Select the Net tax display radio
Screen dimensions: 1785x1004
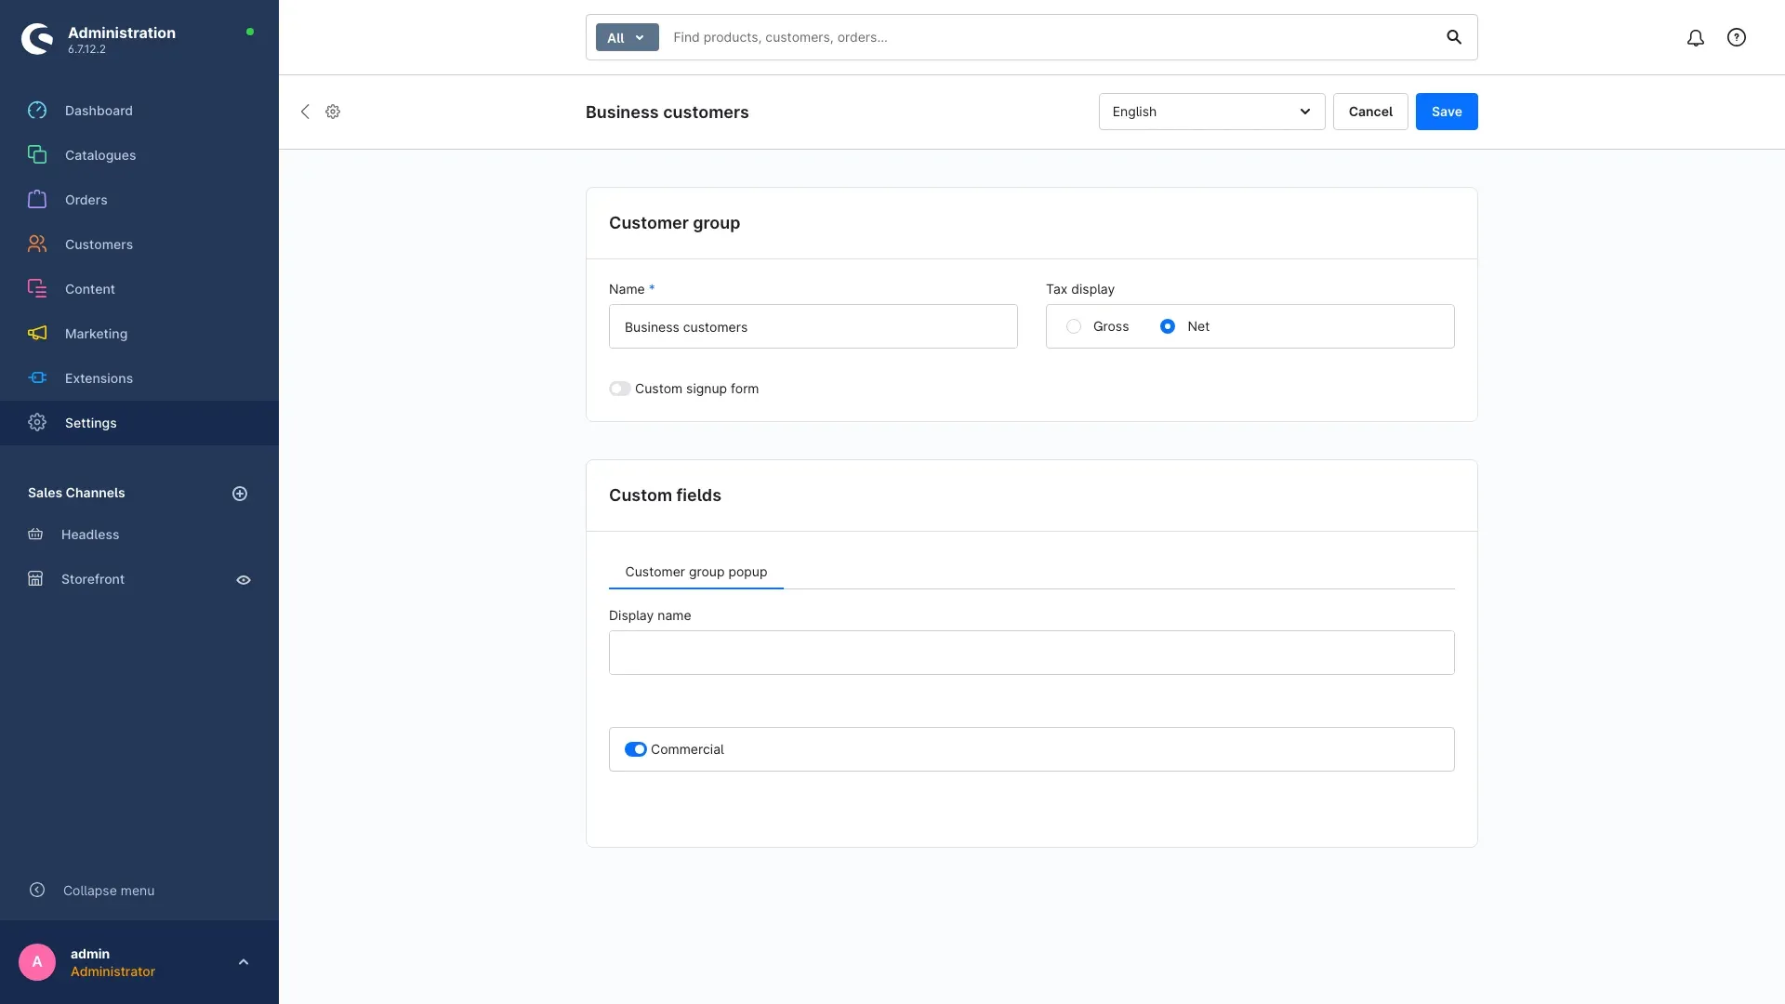point(1168,326)
